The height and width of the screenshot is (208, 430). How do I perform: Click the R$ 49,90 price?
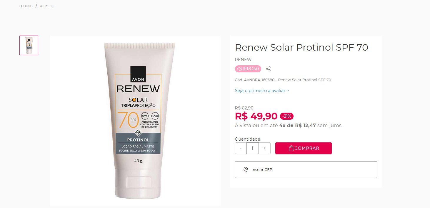(x=256, y=116)
